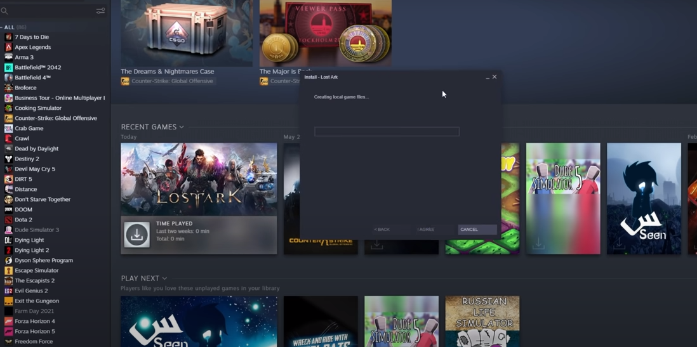Open The Dreams & Nightmares Case news
This screenshot has height=347, width=697.
tap(187, 34)
